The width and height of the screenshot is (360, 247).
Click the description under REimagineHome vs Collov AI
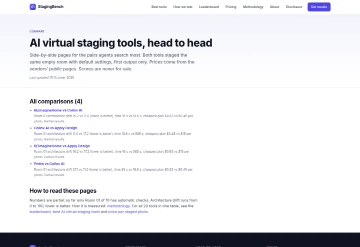[x=113, y=119]
